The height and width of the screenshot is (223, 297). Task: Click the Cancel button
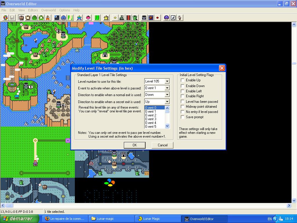(162, 145)
